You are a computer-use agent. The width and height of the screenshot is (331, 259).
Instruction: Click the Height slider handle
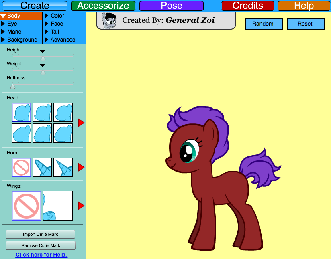(x=43, y=58)
